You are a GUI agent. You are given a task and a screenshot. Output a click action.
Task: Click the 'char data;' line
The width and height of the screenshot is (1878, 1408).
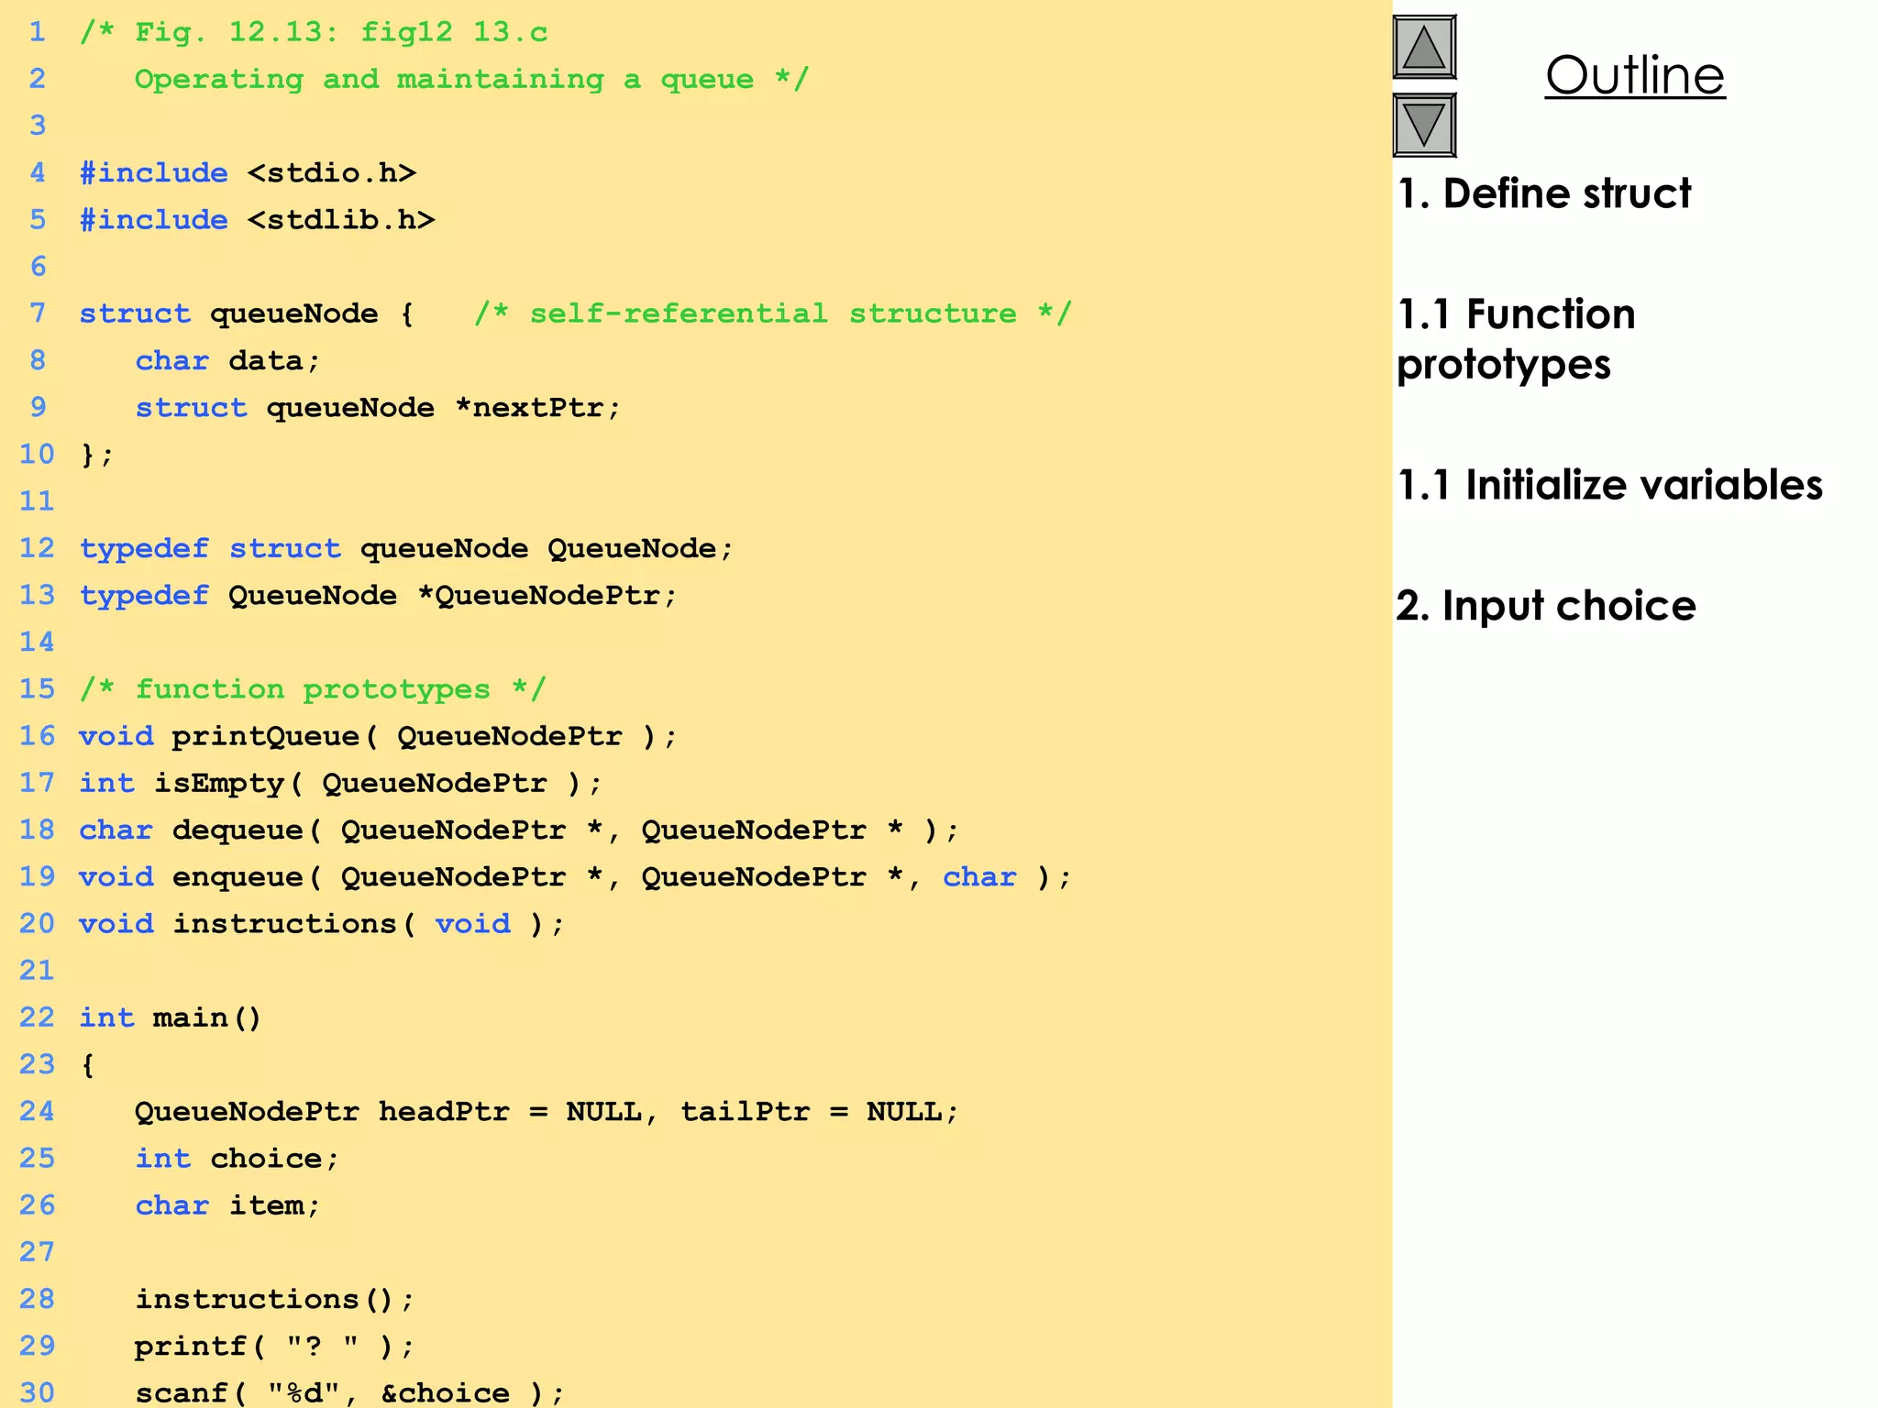click(x=227, y=361)
